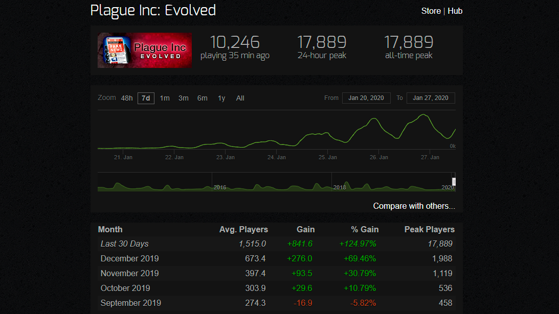Click the +69.46% gain percentage
The image size is (559, 314).
coord(360,259)
